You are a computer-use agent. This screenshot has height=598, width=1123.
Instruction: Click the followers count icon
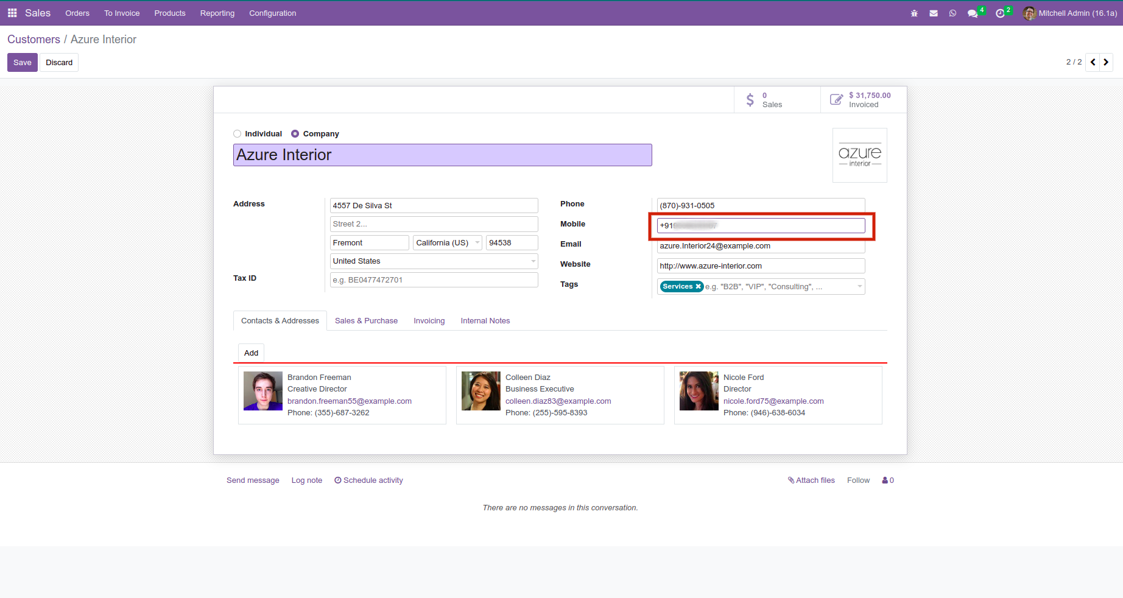coord(888,480)
